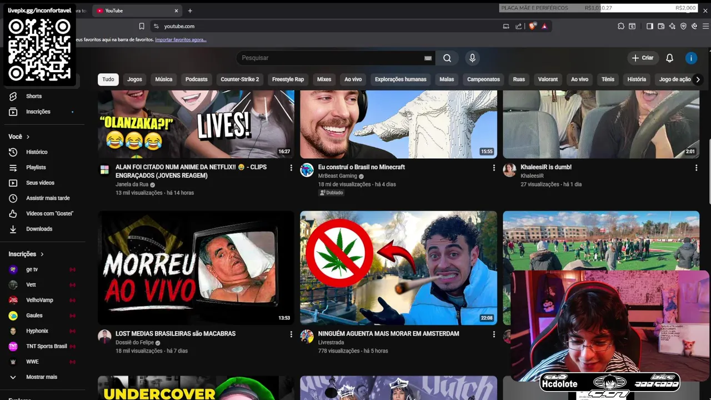Screen dimensions: 711x400
Task: Bookmark the page via address bar icon
Action: pos(142,26)
